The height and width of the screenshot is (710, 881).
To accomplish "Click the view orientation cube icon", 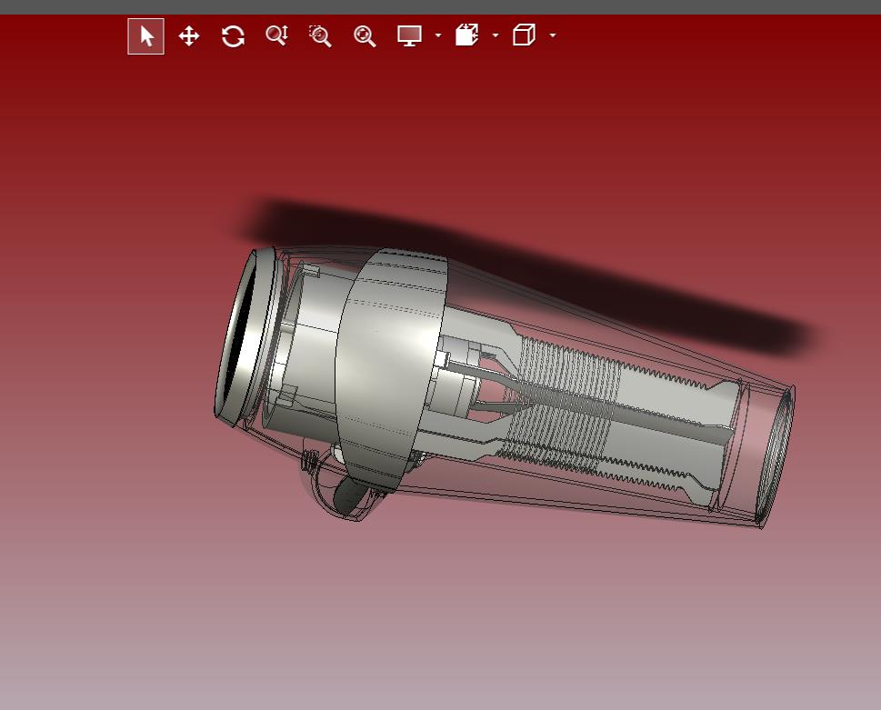I will coord(524,35).
